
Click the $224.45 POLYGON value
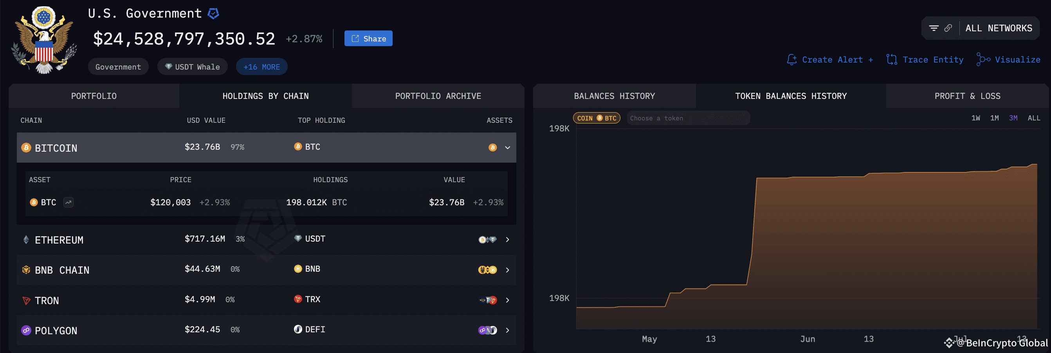coord(202,330)
